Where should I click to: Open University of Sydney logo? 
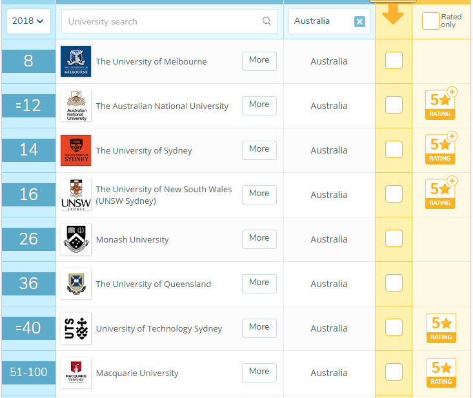coord(75,150)
